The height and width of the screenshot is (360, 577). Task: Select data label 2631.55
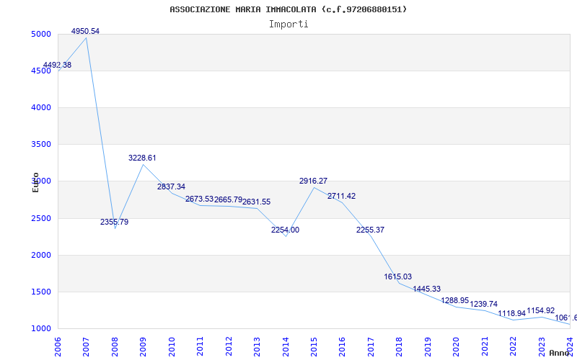pos(257,202)
